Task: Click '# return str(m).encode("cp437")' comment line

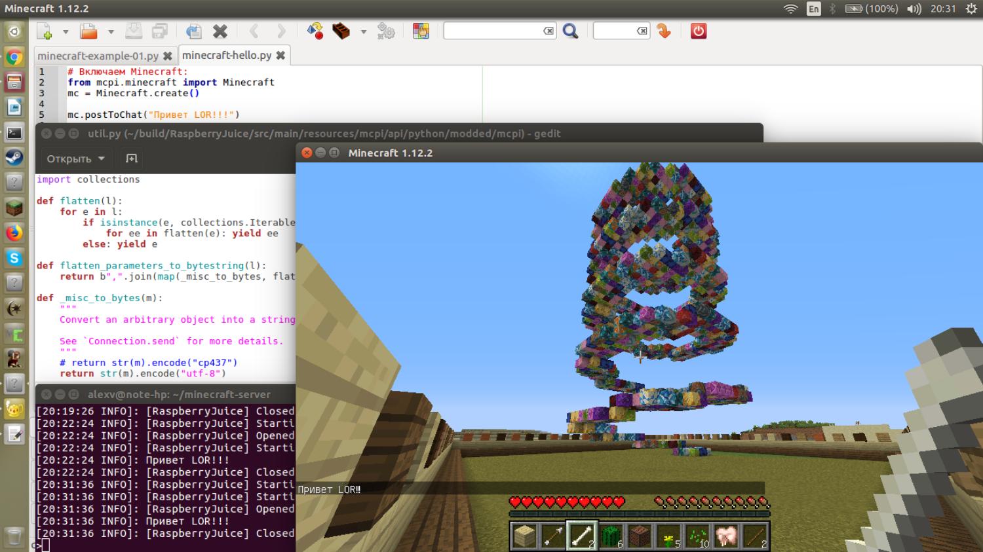Action: (149, 363)
